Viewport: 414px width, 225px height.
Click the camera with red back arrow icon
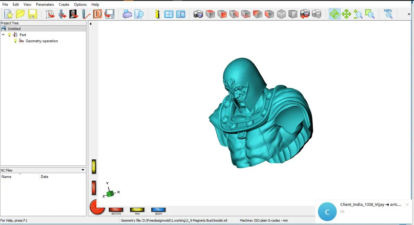click(305, 14)
